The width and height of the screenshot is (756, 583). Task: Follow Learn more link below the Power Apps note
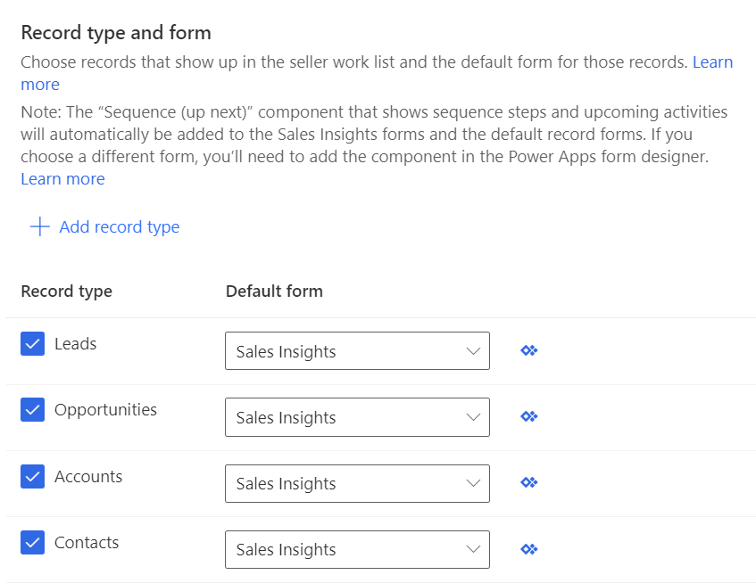tap(62, 179)
